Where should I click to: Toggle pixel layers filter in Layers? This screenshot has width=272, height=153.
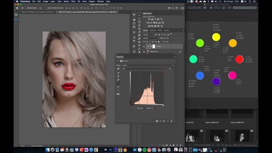click(x=156, y=35)
